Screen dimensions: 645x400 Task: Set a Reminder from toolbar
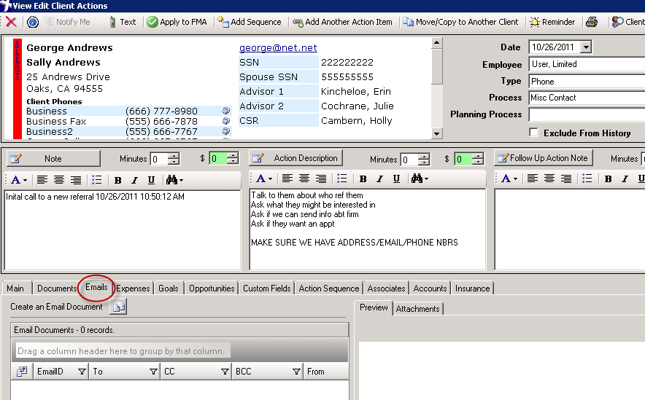552,22
